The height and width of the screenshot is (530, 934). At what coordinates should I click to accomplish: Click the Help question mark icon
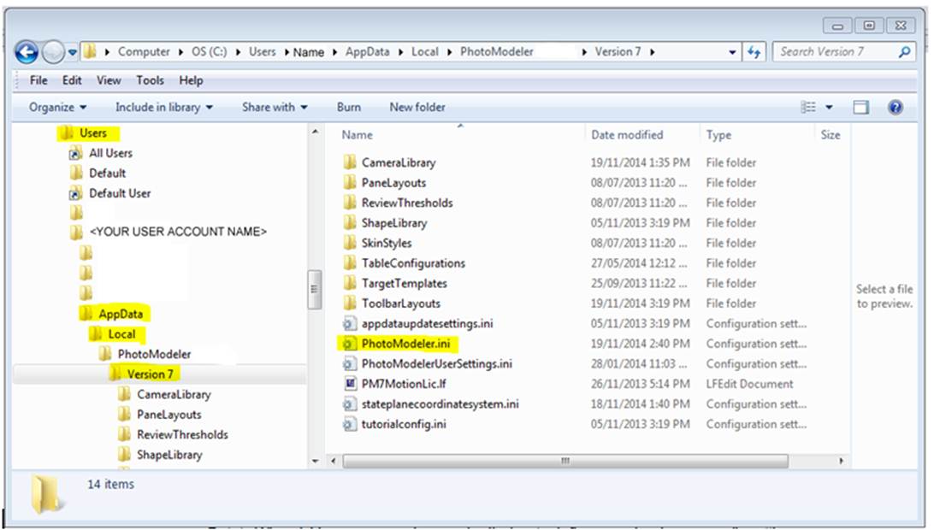click(x=896, y=108)
